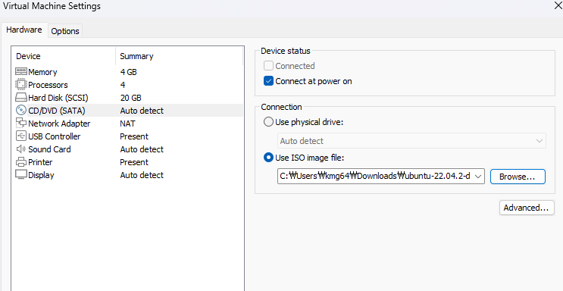Select the Display monitor icon
The image size is (563, 291).
point(21,175)
